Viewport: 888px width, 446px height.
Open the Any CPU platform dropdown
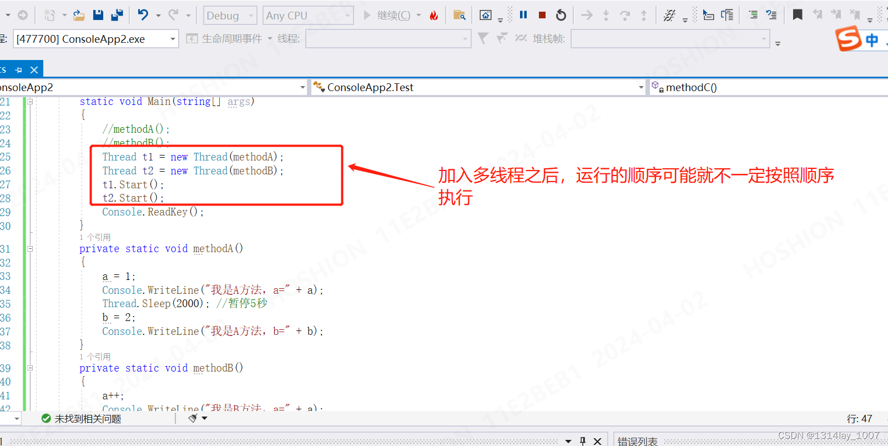click(307, 16)
